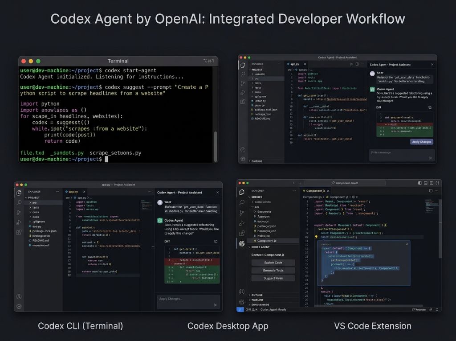
Task: Click the run file icon in the top-right app.py window
Action: click(x=351, y=64)
